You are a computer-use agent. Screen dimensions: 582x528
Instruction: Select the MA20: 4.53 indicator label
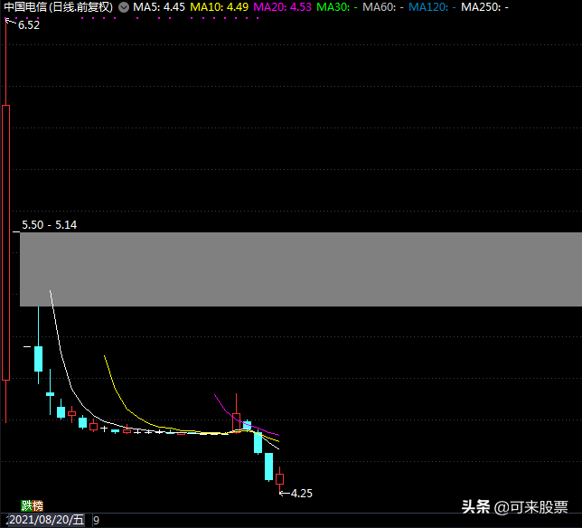(x=282, y=7)
